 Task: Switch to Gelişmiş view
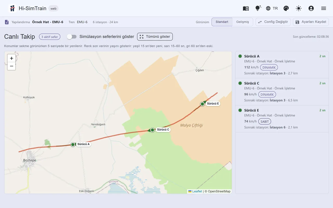(242, 22)
